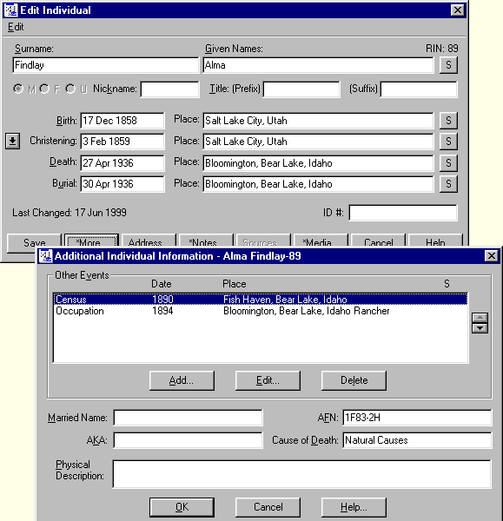Click Cancel in Additional Individual Information
The height and width of the screenshot is (521, 503).
click(x=268, y=507)
